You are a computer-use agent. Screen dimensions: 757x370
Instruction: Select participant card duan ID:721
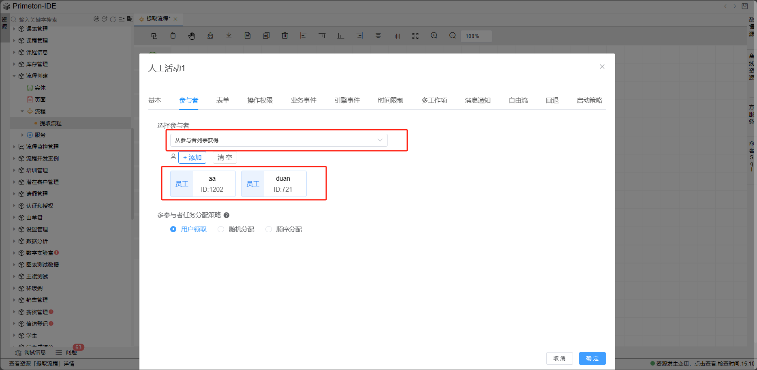click(x=274, y=184)
